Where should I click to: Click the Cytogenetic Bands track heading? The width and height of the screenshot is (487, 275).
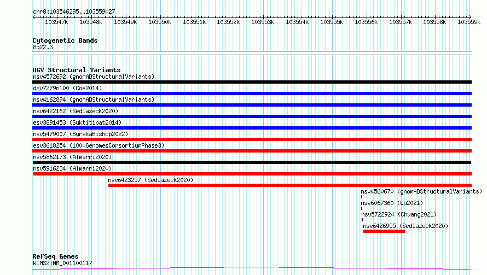(65, 40)
